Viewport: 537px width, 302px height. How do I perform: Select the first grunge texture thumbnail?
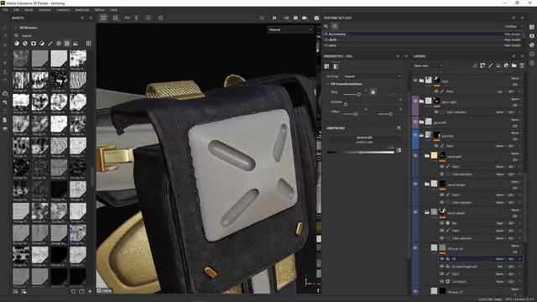pyautogui.click(x=21, y=59)
